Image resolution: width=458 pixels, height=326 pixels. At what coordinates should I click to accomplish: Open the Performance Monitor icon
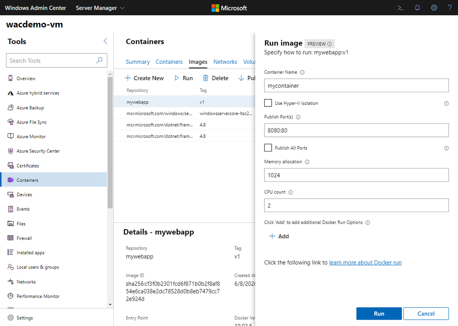11,296
